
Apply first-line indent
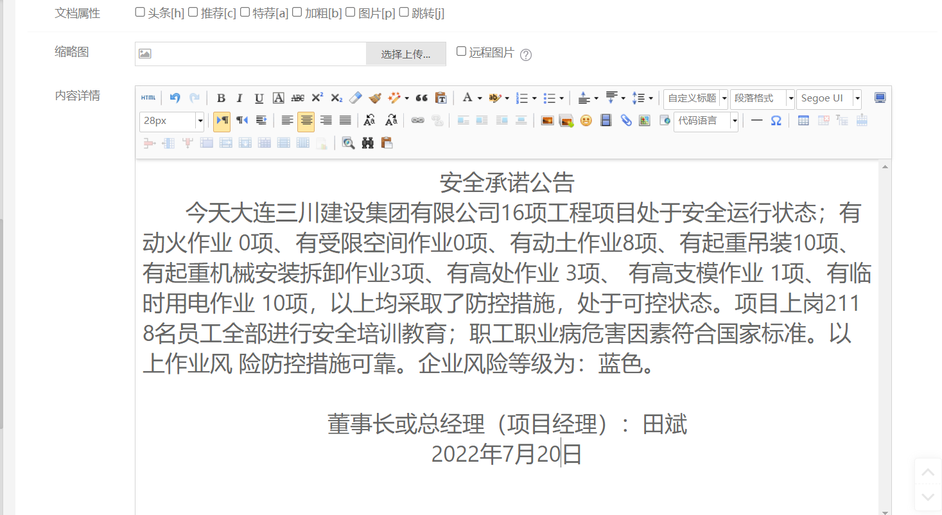tap(261, 121)
